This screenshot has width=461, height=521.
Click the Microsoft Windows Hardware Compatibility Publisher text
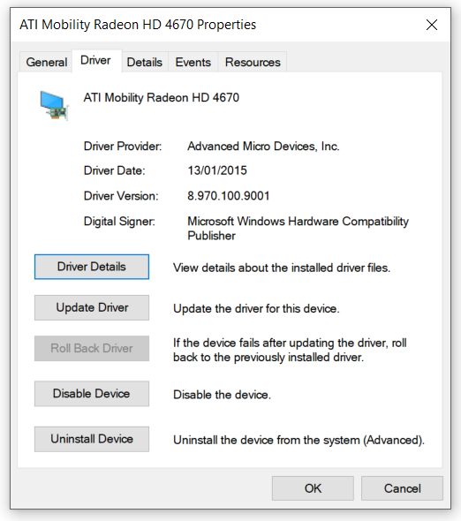click(x=298, y=229)
